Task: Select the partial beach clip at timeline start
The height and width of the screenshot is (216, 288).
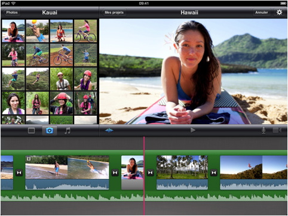Action: (x=7, y=172)
